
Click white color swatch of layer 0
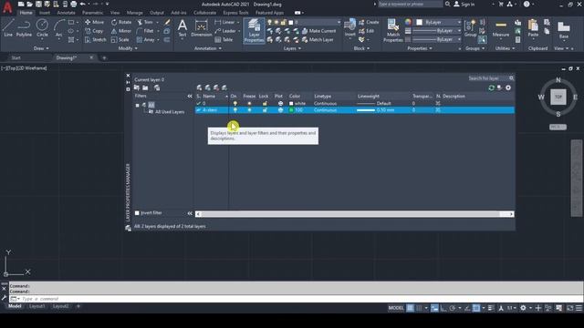pyautogui.click(x=291, y=103)
